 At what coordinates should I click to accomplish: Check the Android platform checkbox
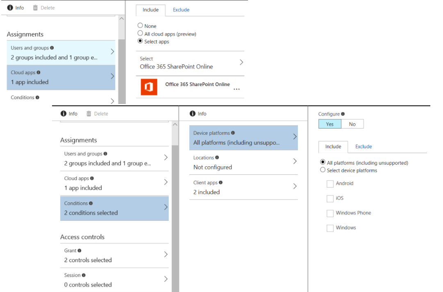330,184
